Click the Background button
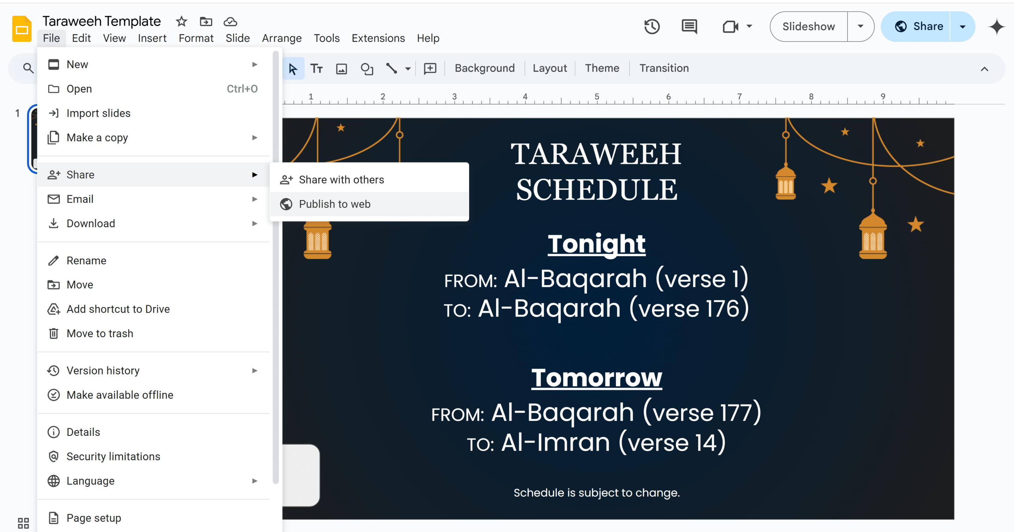The width and height of the screenshot is (1014, 532). [485, 68]
